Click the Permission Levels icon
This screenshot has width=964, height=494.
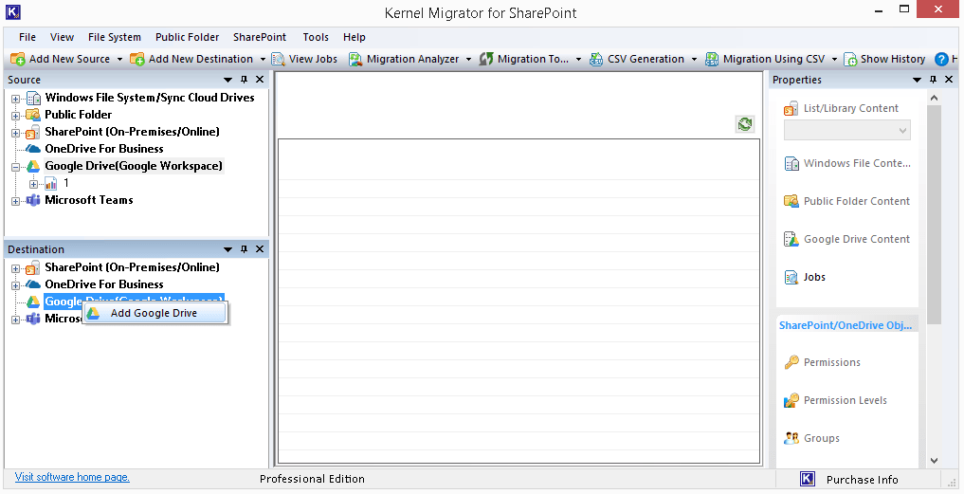tap(791, 400)
